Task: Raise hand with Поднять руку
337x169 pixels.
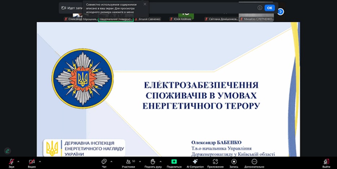Action: [x=152, y=163]
